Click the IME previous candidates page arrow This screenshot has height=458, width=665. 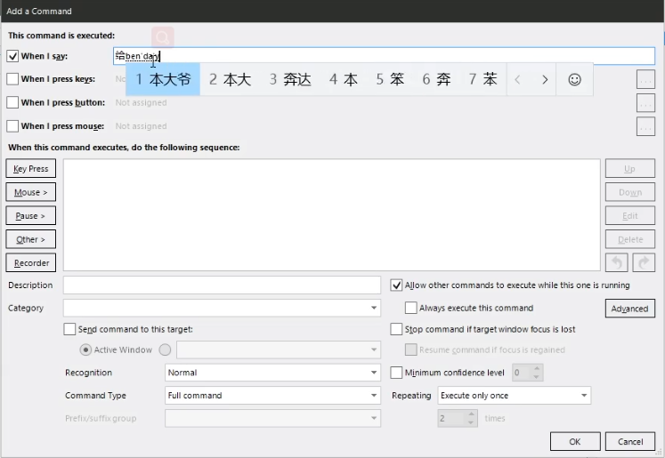pyautogui.click(x=518, y=79)
